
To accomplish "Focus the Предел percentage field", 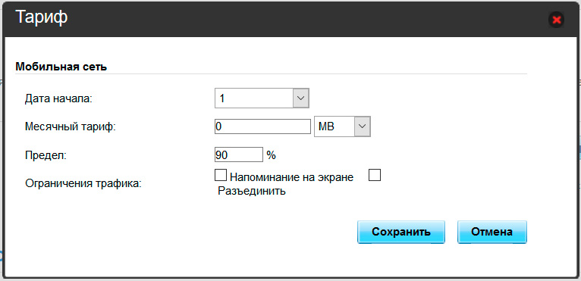I will pos(239,155).
